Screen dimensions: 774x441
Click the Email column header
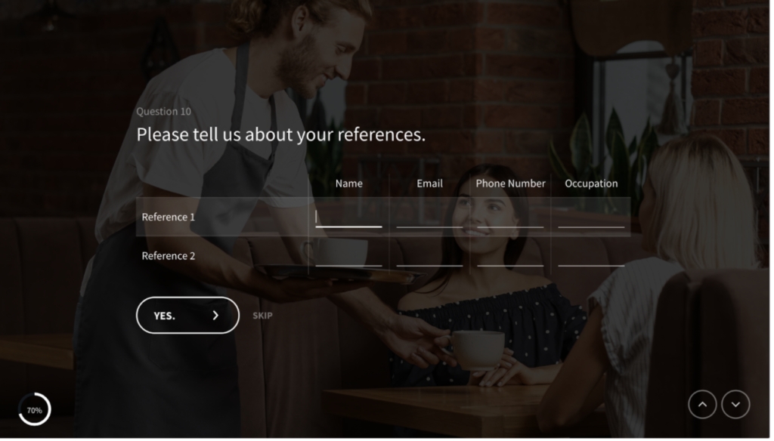coord(432,184)
